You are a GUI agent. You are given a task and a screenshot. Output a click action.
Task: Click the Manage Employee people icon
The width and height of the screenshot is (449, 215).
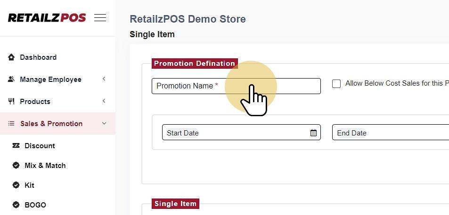click(x=11, y=80)
